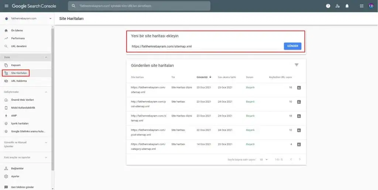
Task: Open the account avatar menu
Action: (x=371, y=6)
